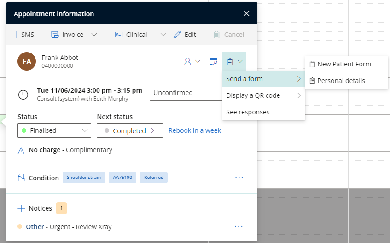Screen dimensions: 390x243
Task: Click the clock icon next to appointment time
Action: [x=23, y=95]
